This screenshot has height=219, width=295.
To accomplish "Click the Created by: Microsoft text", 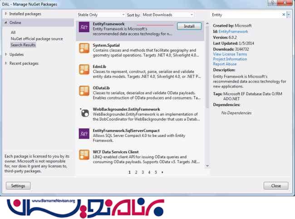I will click(x=232, y=25).
